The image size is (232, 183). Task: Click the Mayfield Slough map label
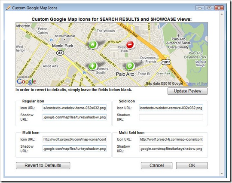pos(201,63)
